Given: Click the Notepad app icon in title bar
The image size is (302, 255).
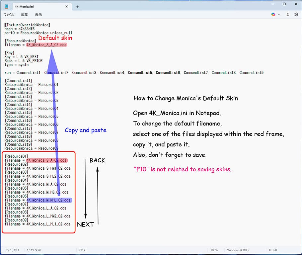Looking at the screenshot, I should [x=7, y=7].
